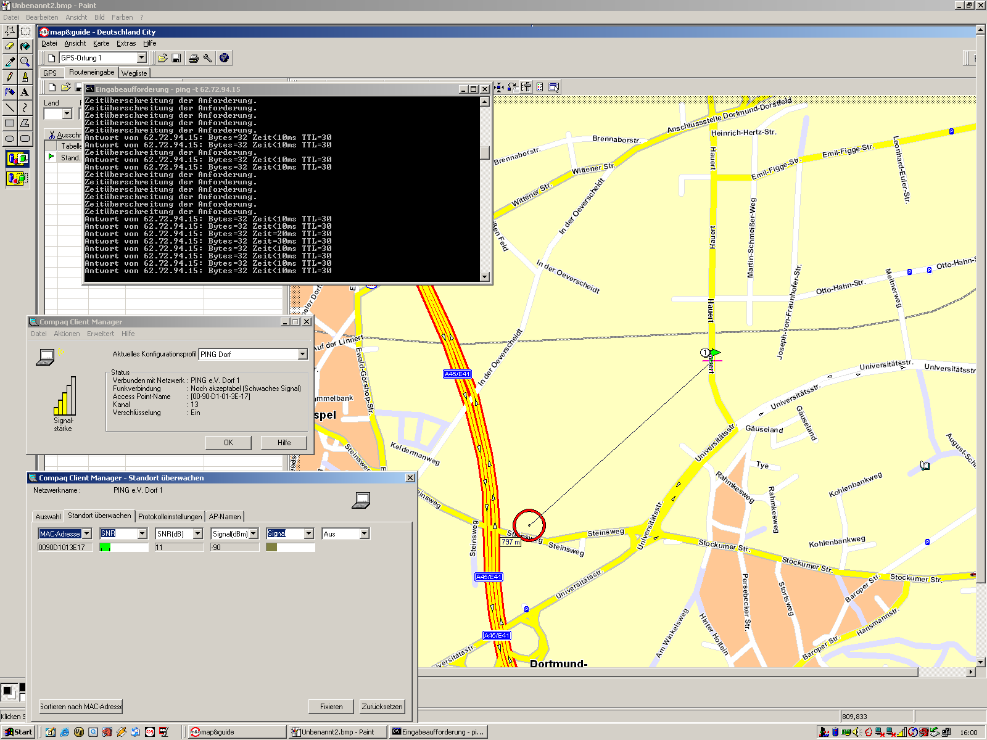The image size is (987, 740).
Task: Expand the SNR column dropdown
Action: (142, 533)
